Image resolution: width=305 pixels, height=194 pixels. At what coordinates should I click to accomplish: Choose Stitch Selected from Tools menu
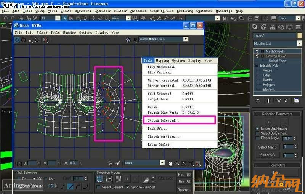pos(179,120)
